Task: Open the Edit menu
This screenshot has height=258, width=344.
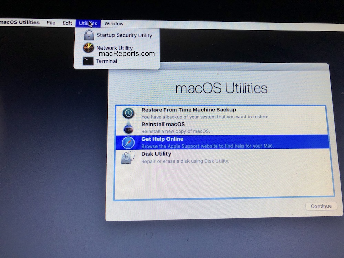Action: [x=67, y=23]
